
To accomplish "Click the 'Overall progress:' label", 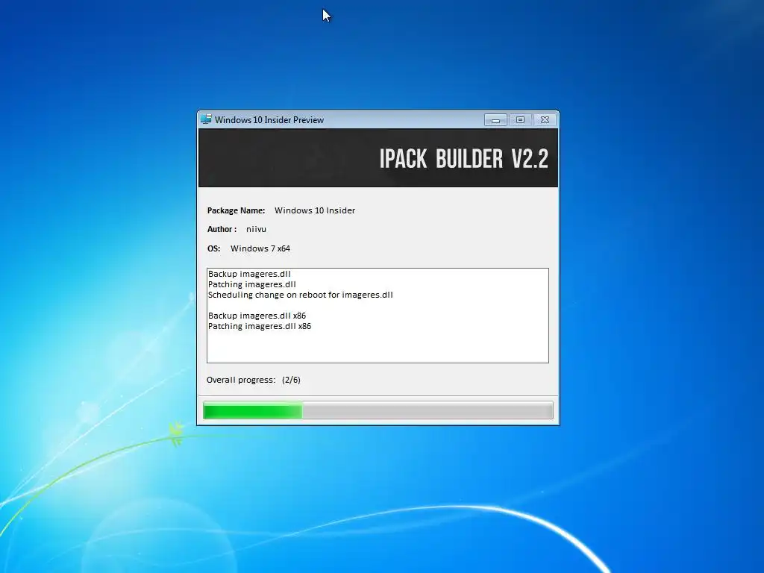I will pyautogui.click(x=241, y=380).
